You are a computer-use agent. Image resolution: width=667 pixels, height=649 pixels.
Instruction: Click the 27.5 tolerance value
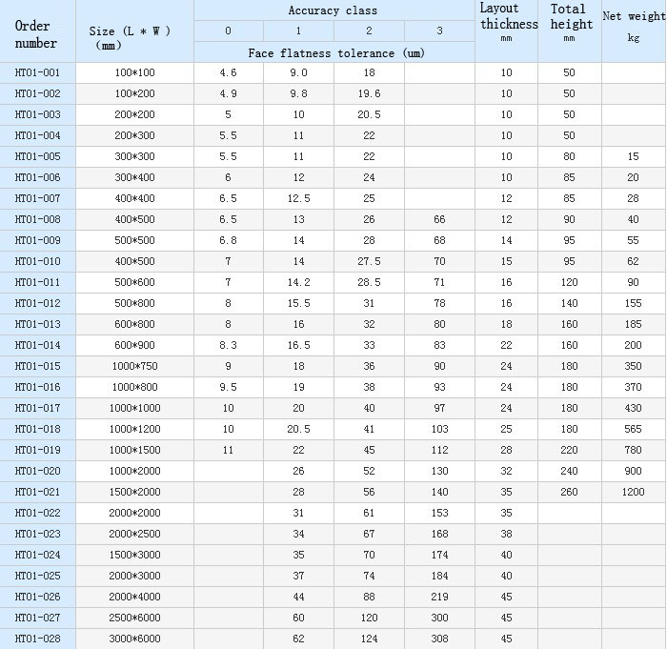(370, 261)
